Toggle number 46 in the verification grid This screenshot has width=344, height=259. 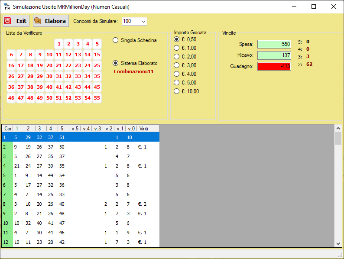pyautogui.click(x=11, y=98)
